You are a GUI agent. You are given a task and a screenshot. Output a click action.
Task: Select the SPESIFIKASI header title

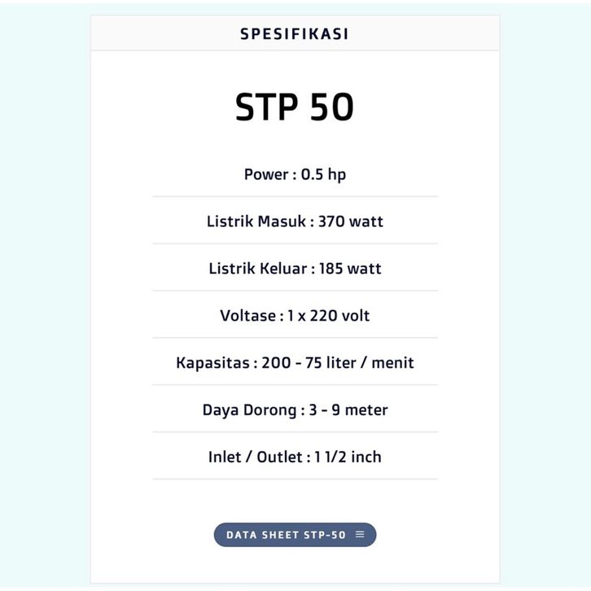click(x=295, y=34)
